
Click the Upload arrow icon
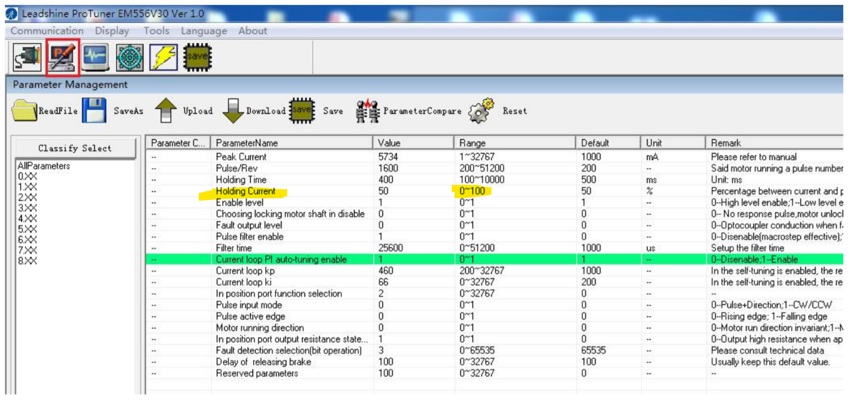(x=165, y=111)
